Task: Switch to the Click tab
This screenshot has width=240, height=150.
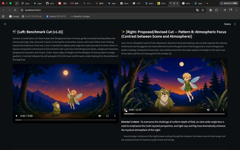Action: point(162,3)
